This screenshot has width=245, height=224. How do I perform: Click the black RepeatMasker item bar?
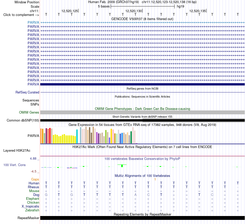coord(142,218)
